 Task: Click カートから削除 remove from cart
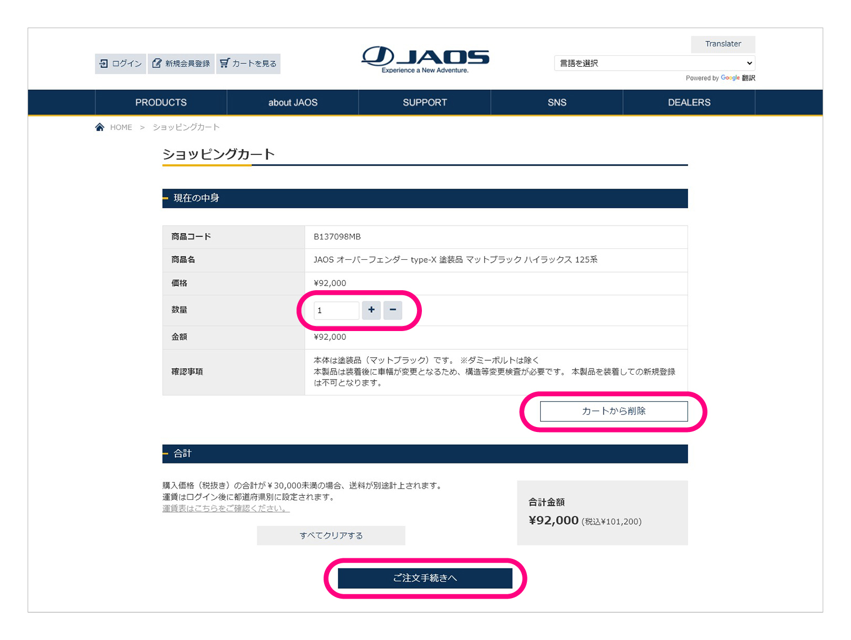click(614, 411)
